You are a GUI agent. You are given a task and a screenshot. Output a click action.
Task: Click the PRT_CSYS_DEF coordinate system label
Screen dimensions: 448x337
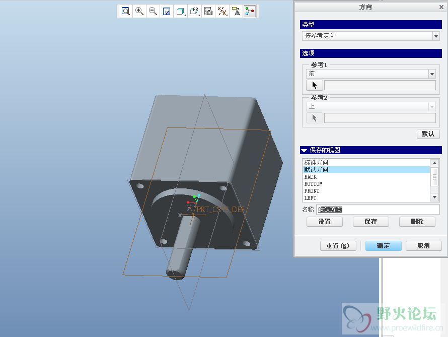click(x=220, y=210)
